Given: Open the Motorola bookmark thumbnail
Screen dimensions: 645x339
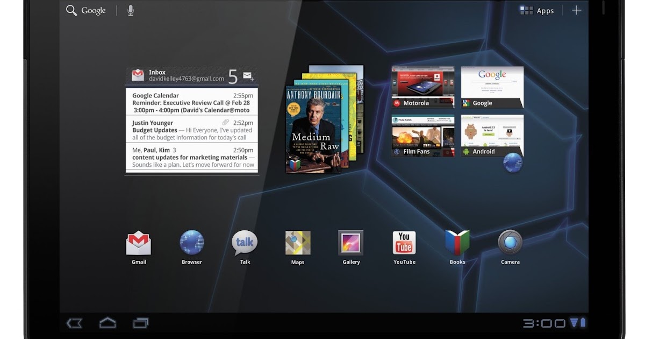Looking at the screenshot, I should (423, 87).
